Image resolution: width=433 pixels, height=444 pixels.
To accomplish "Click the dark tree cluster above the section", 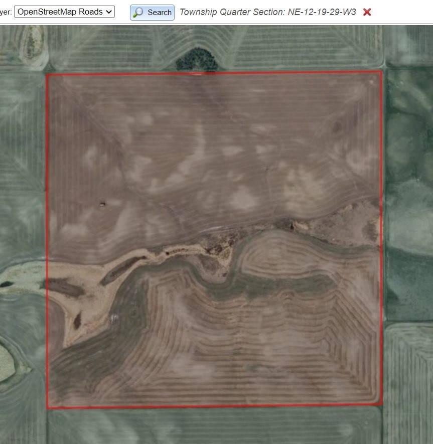I will coord(197,60).
